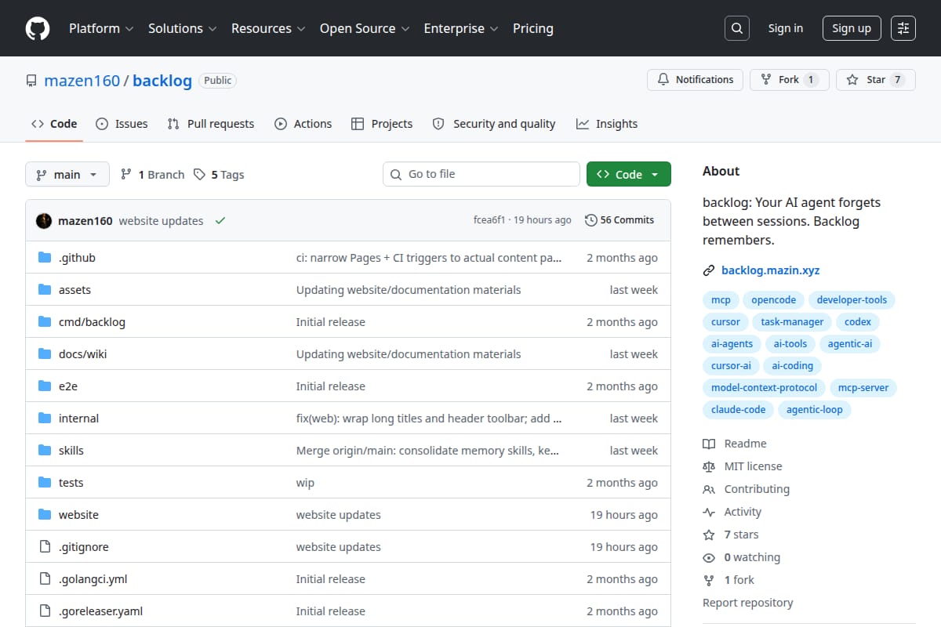Click in the Go to file field
This screenshot has height=627, width=941.
coord(481,174)
